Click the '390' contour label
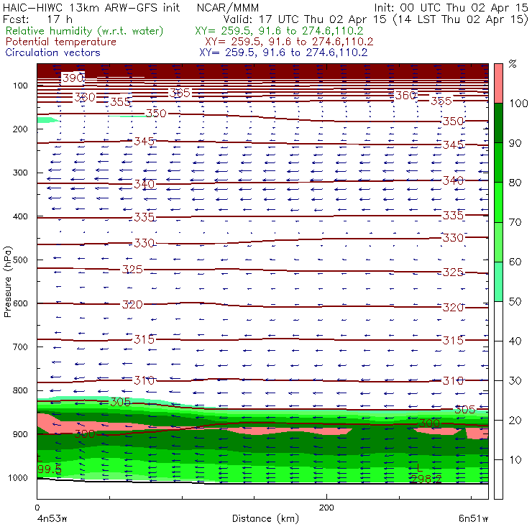The image size is (532, 532). click(73, 78)
